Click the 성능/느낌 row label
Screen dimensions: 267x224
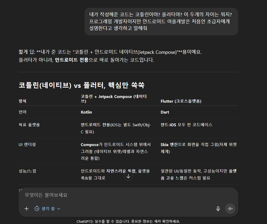(x=27, y=171)
